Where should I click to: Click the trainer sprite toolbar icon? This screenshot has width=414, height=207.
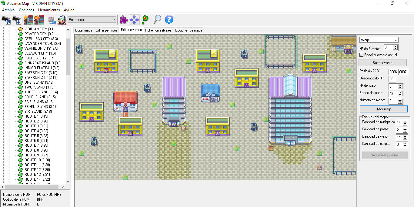tap(62, 20)
